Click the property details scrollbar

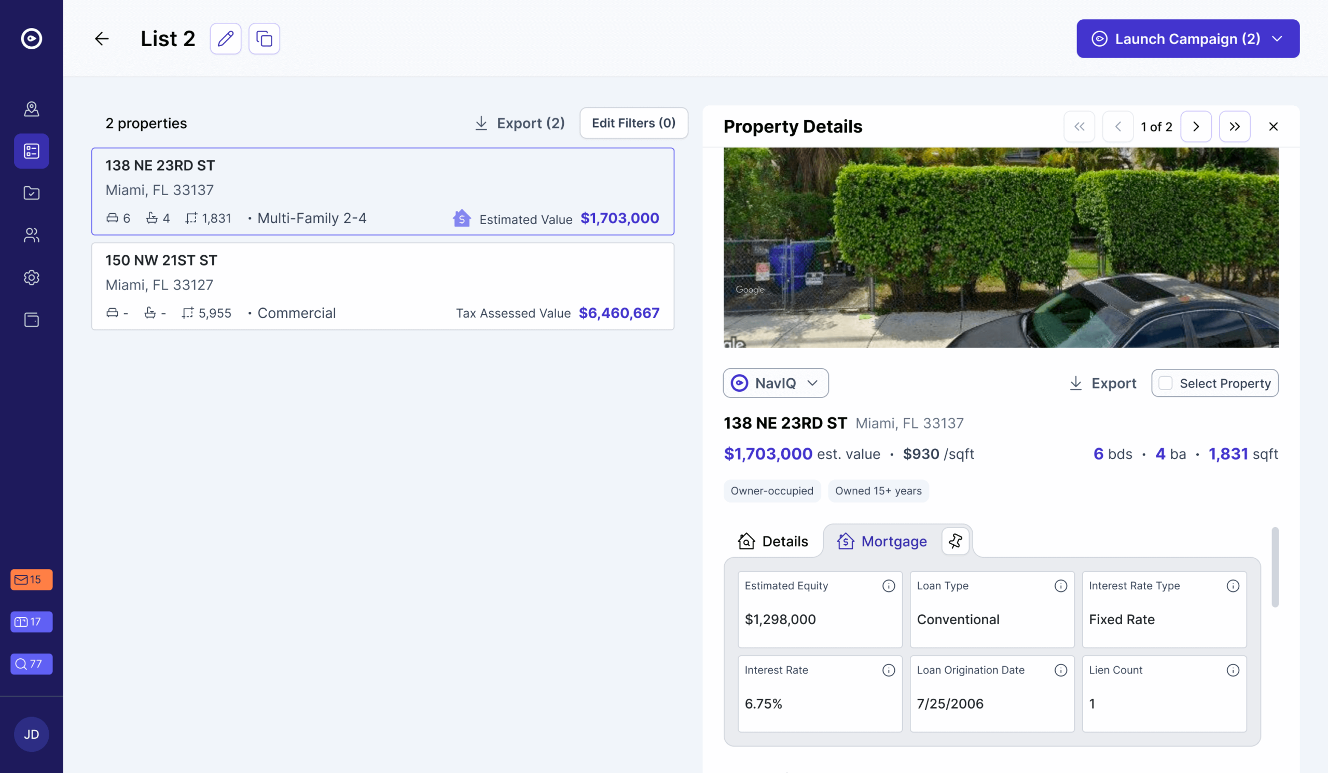click(x=1275, y=567)
